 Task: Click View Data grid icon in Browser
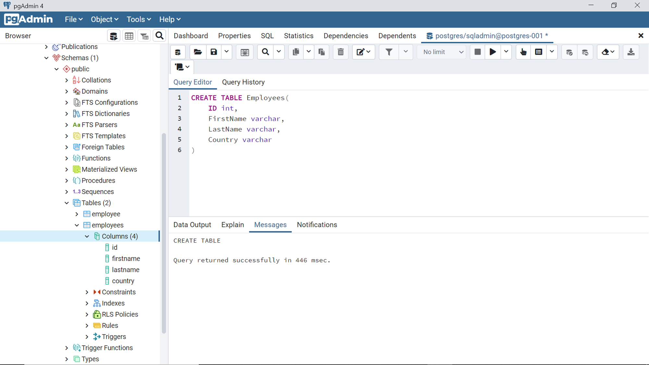tap(129, 36)
